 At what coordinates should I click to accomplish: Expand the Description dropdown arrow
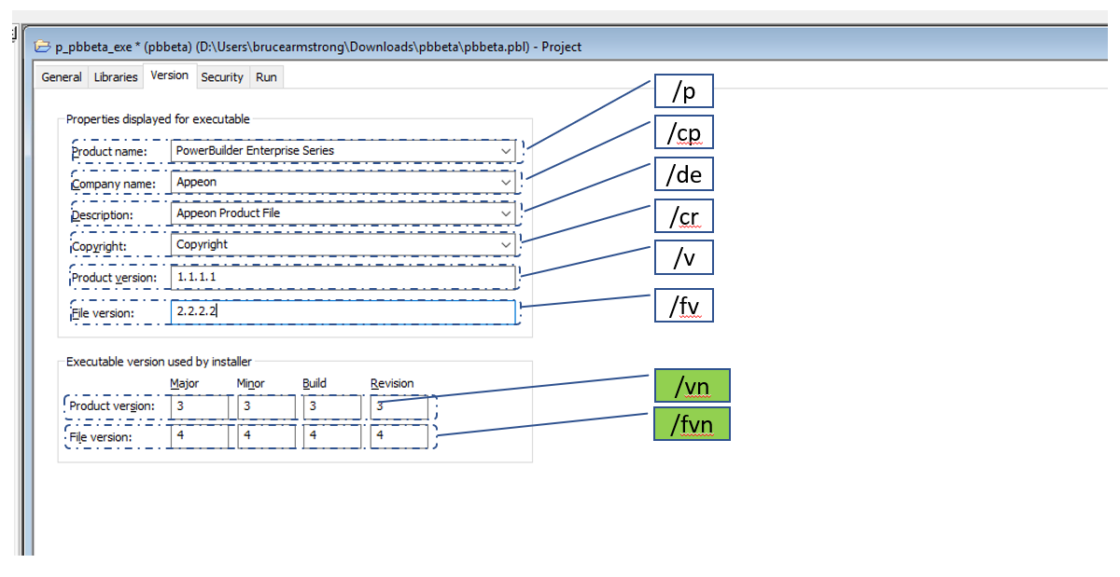[505, 213]
